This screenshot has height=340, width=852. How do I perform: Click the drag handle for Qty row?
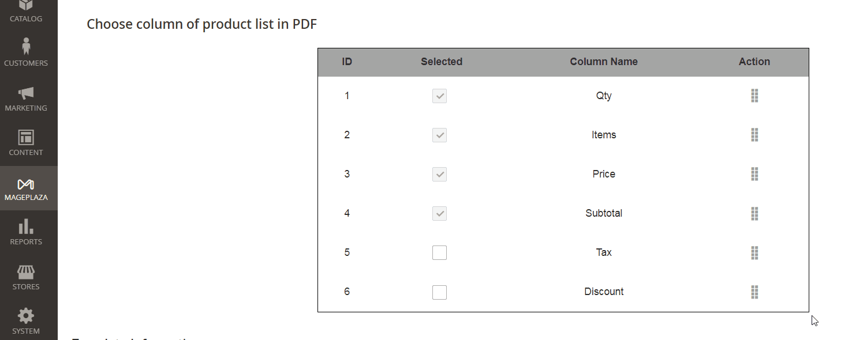[754, 96]
